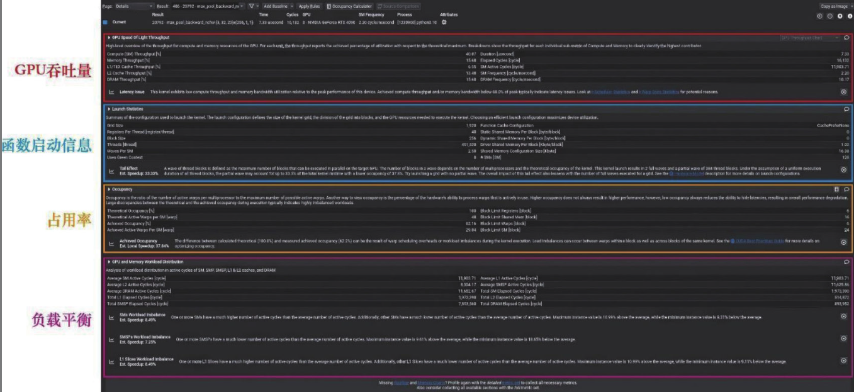Screen dimensions: 854x392
Task: Click the Achieved Occupancy [%] metric row
Action: 291,223
